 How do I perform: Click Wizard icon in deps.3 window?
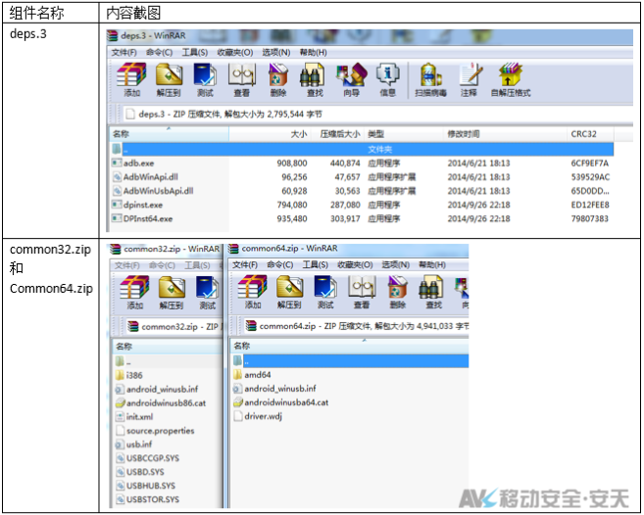point(352,79)
